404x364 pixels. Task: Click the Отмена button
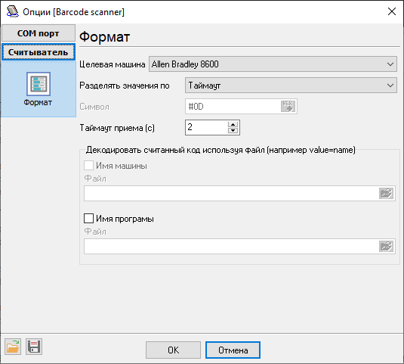pos(233,350)
